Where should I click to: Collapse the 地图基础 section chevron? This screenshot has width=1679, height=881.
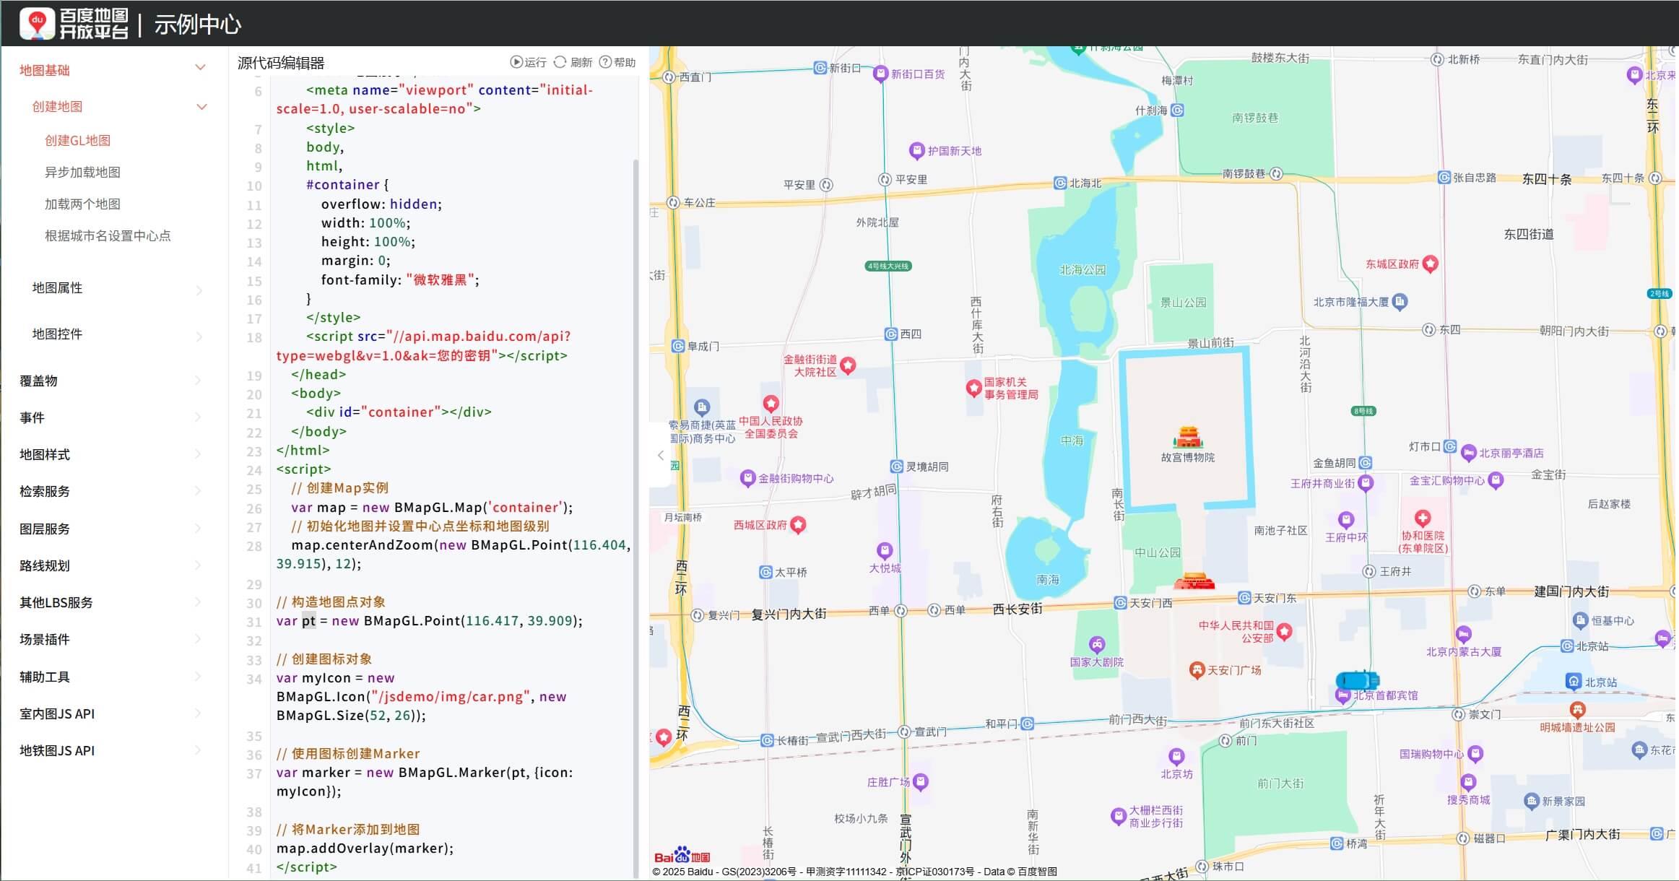tap(201, 68)
